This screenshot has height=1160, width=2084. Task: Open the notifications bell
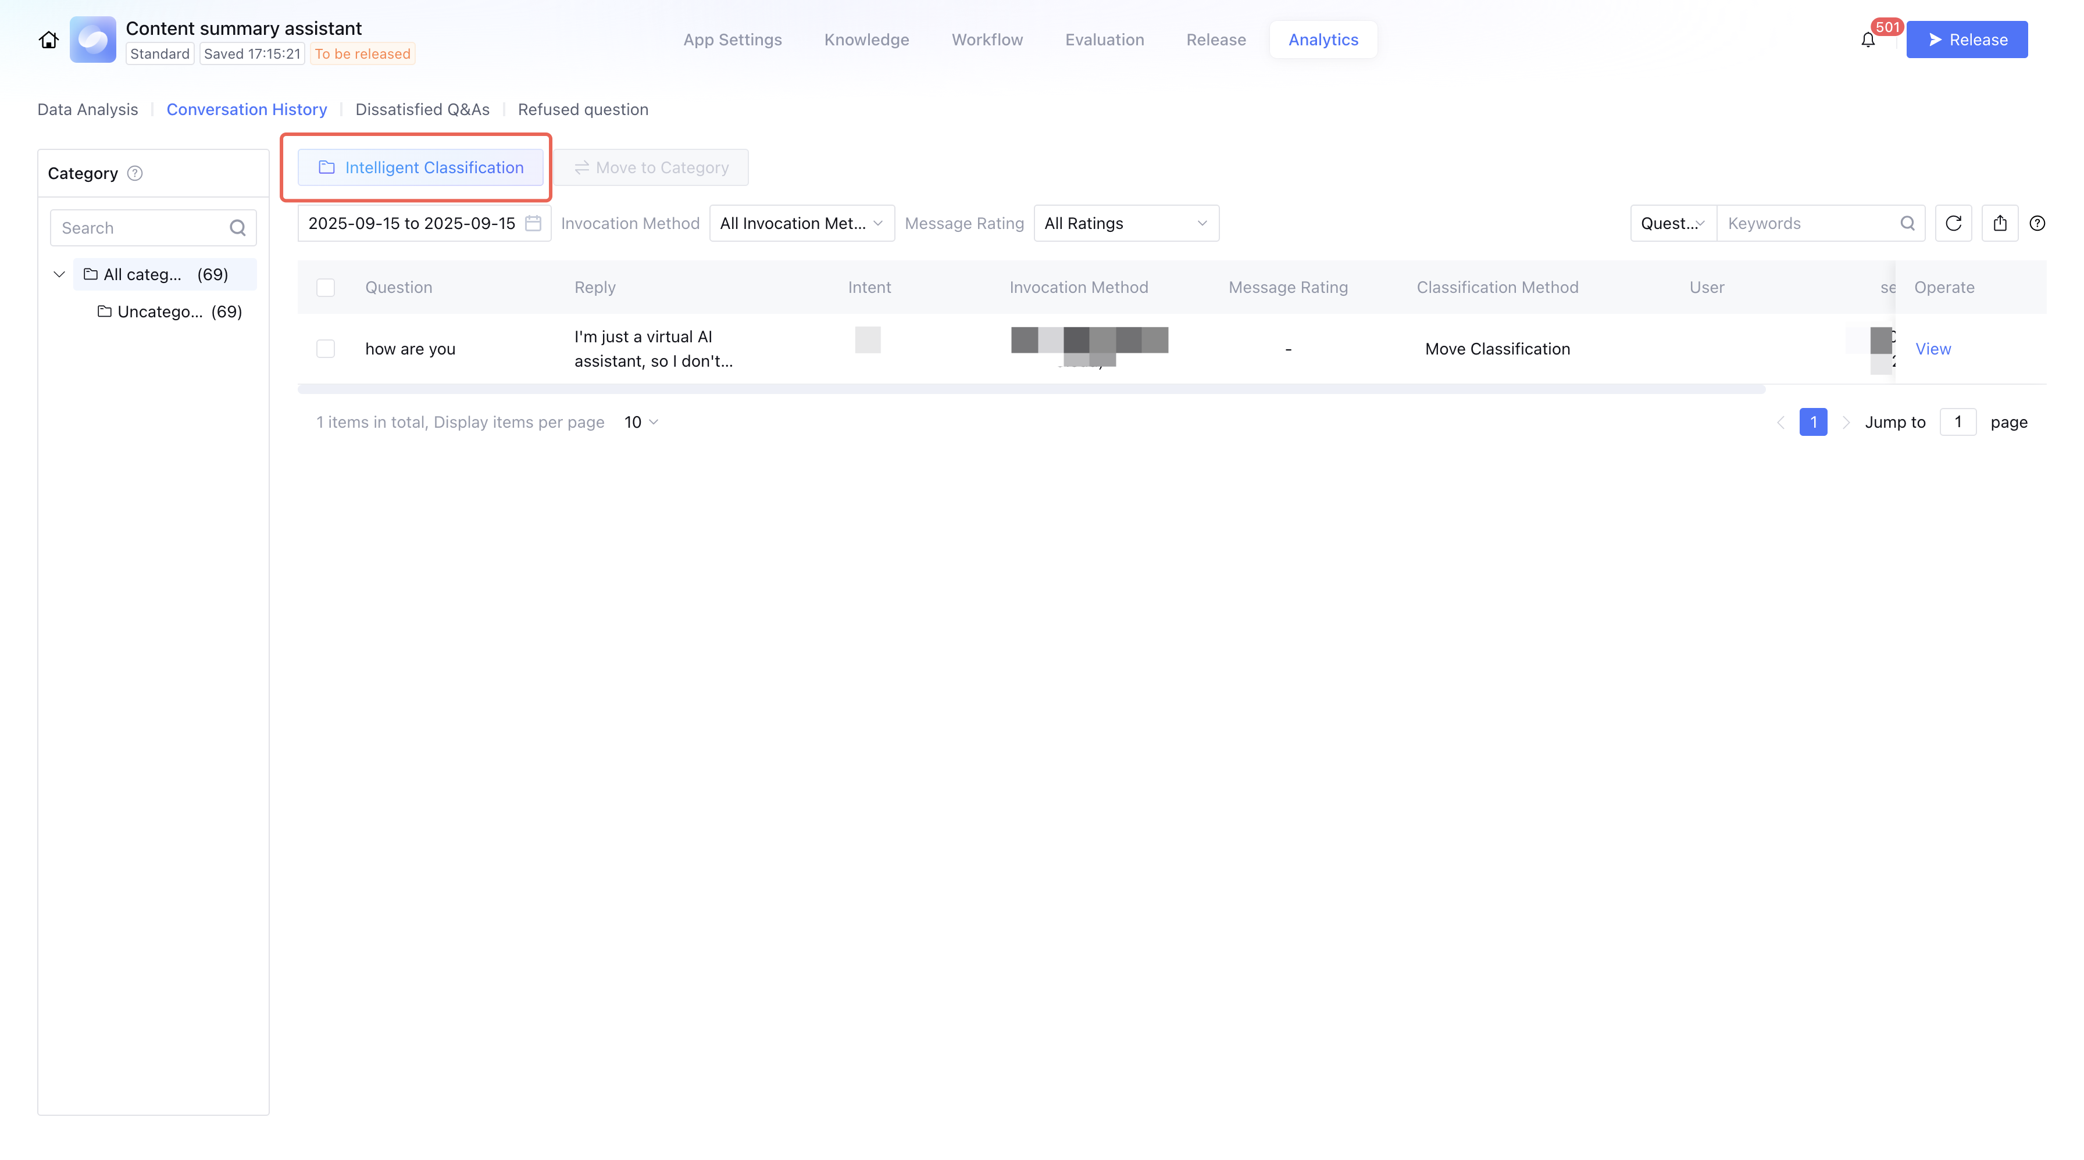pyautogui.click(x=1867, y=40)
